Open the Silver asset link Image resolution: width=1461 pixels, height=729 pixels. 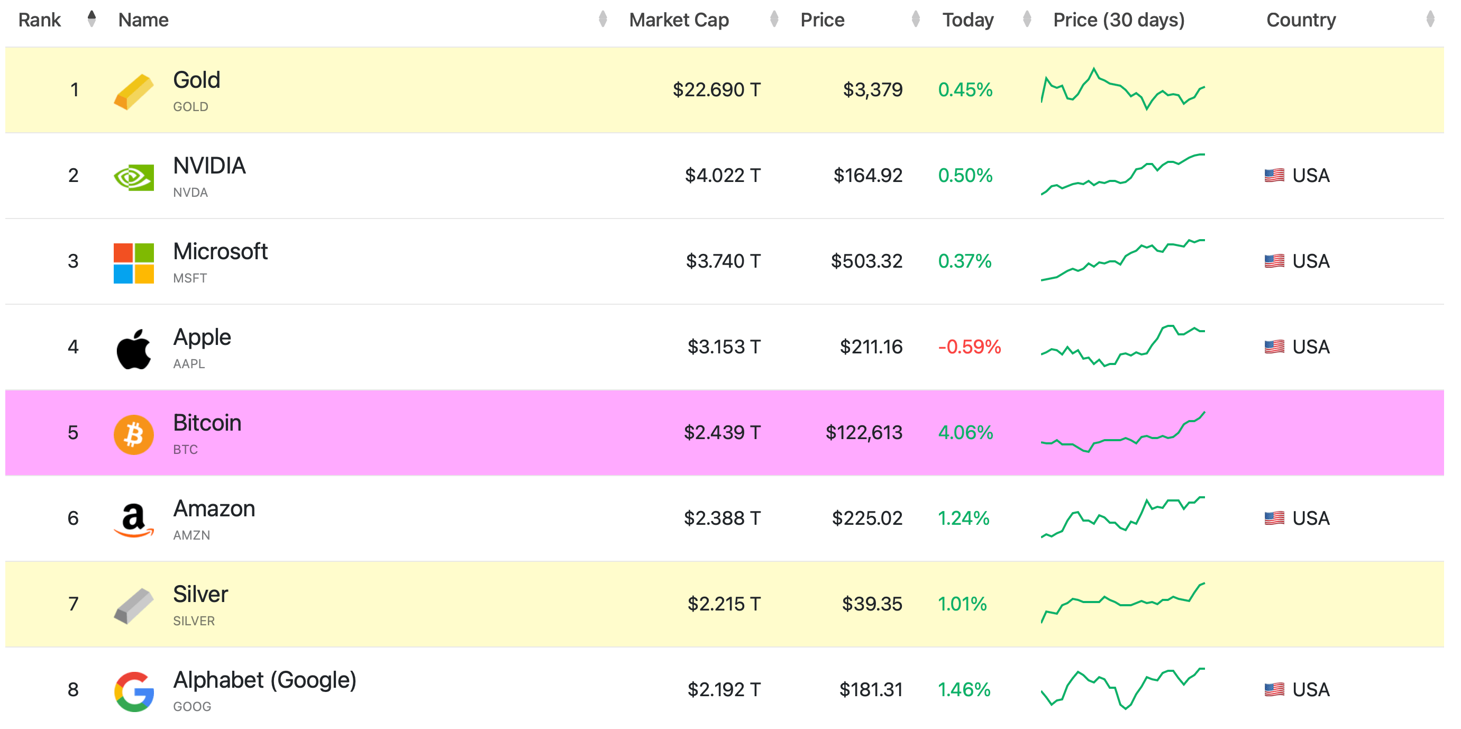click(x=200, y=594)
